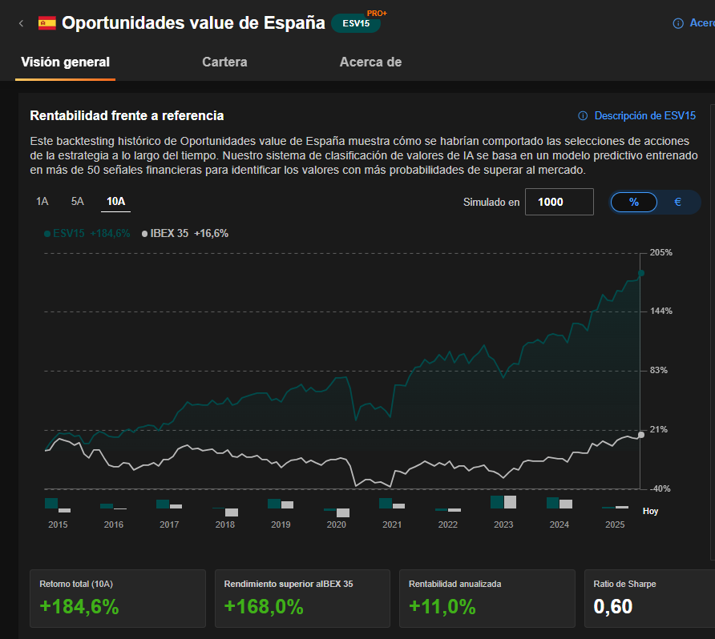Click ESV15 line end-point marker
715x639 pixels.
(641, 273)
